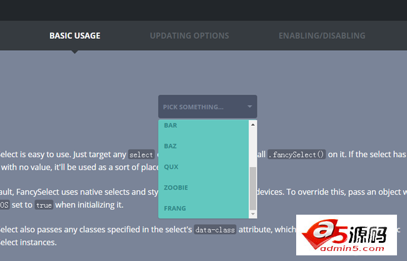
Task: Click the dropdown arrow on Pick Something
Action: (250, 106)
